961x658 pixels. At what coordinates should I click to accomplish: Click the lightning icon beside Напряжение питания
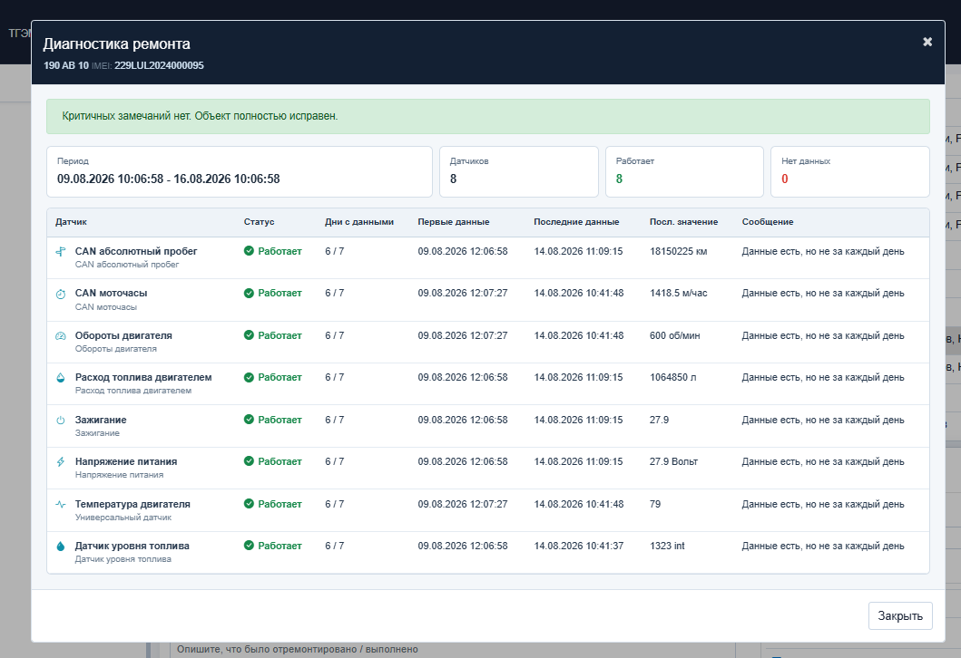[60, 462]
